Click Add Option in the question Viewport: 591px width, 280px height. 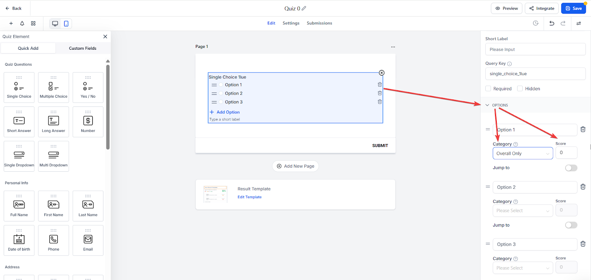coord(225,112)
